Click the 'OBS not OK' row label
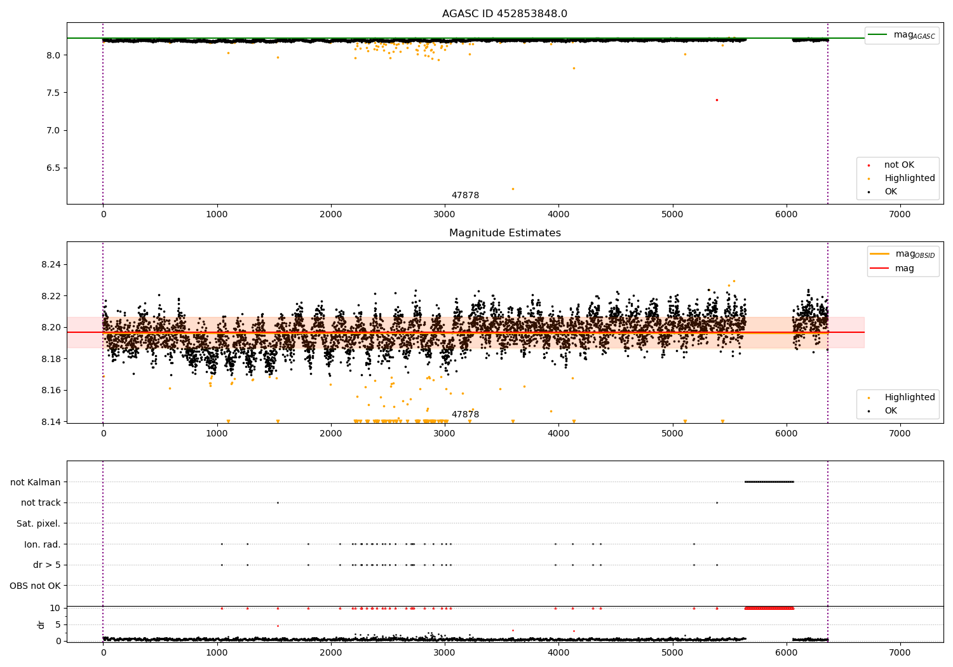The image size is (953, 667). (36, 586)
